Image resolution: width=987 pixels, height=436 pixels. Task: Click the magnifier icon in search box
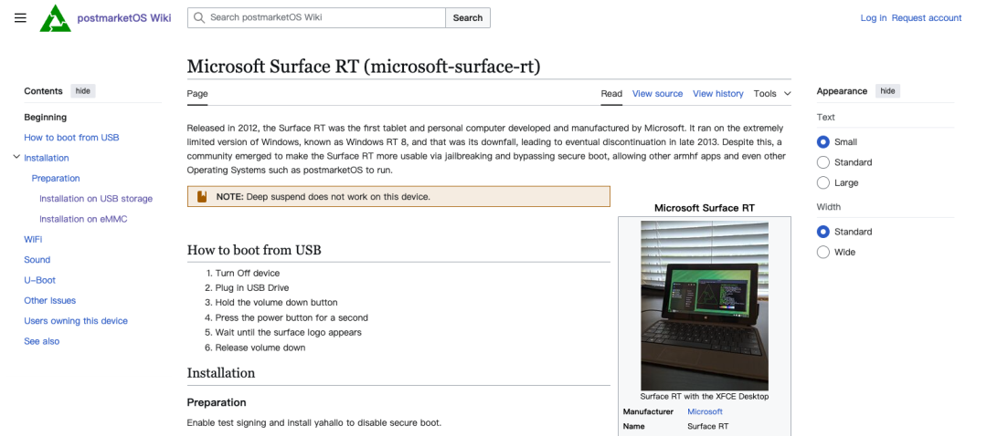[x=199, y=17]
